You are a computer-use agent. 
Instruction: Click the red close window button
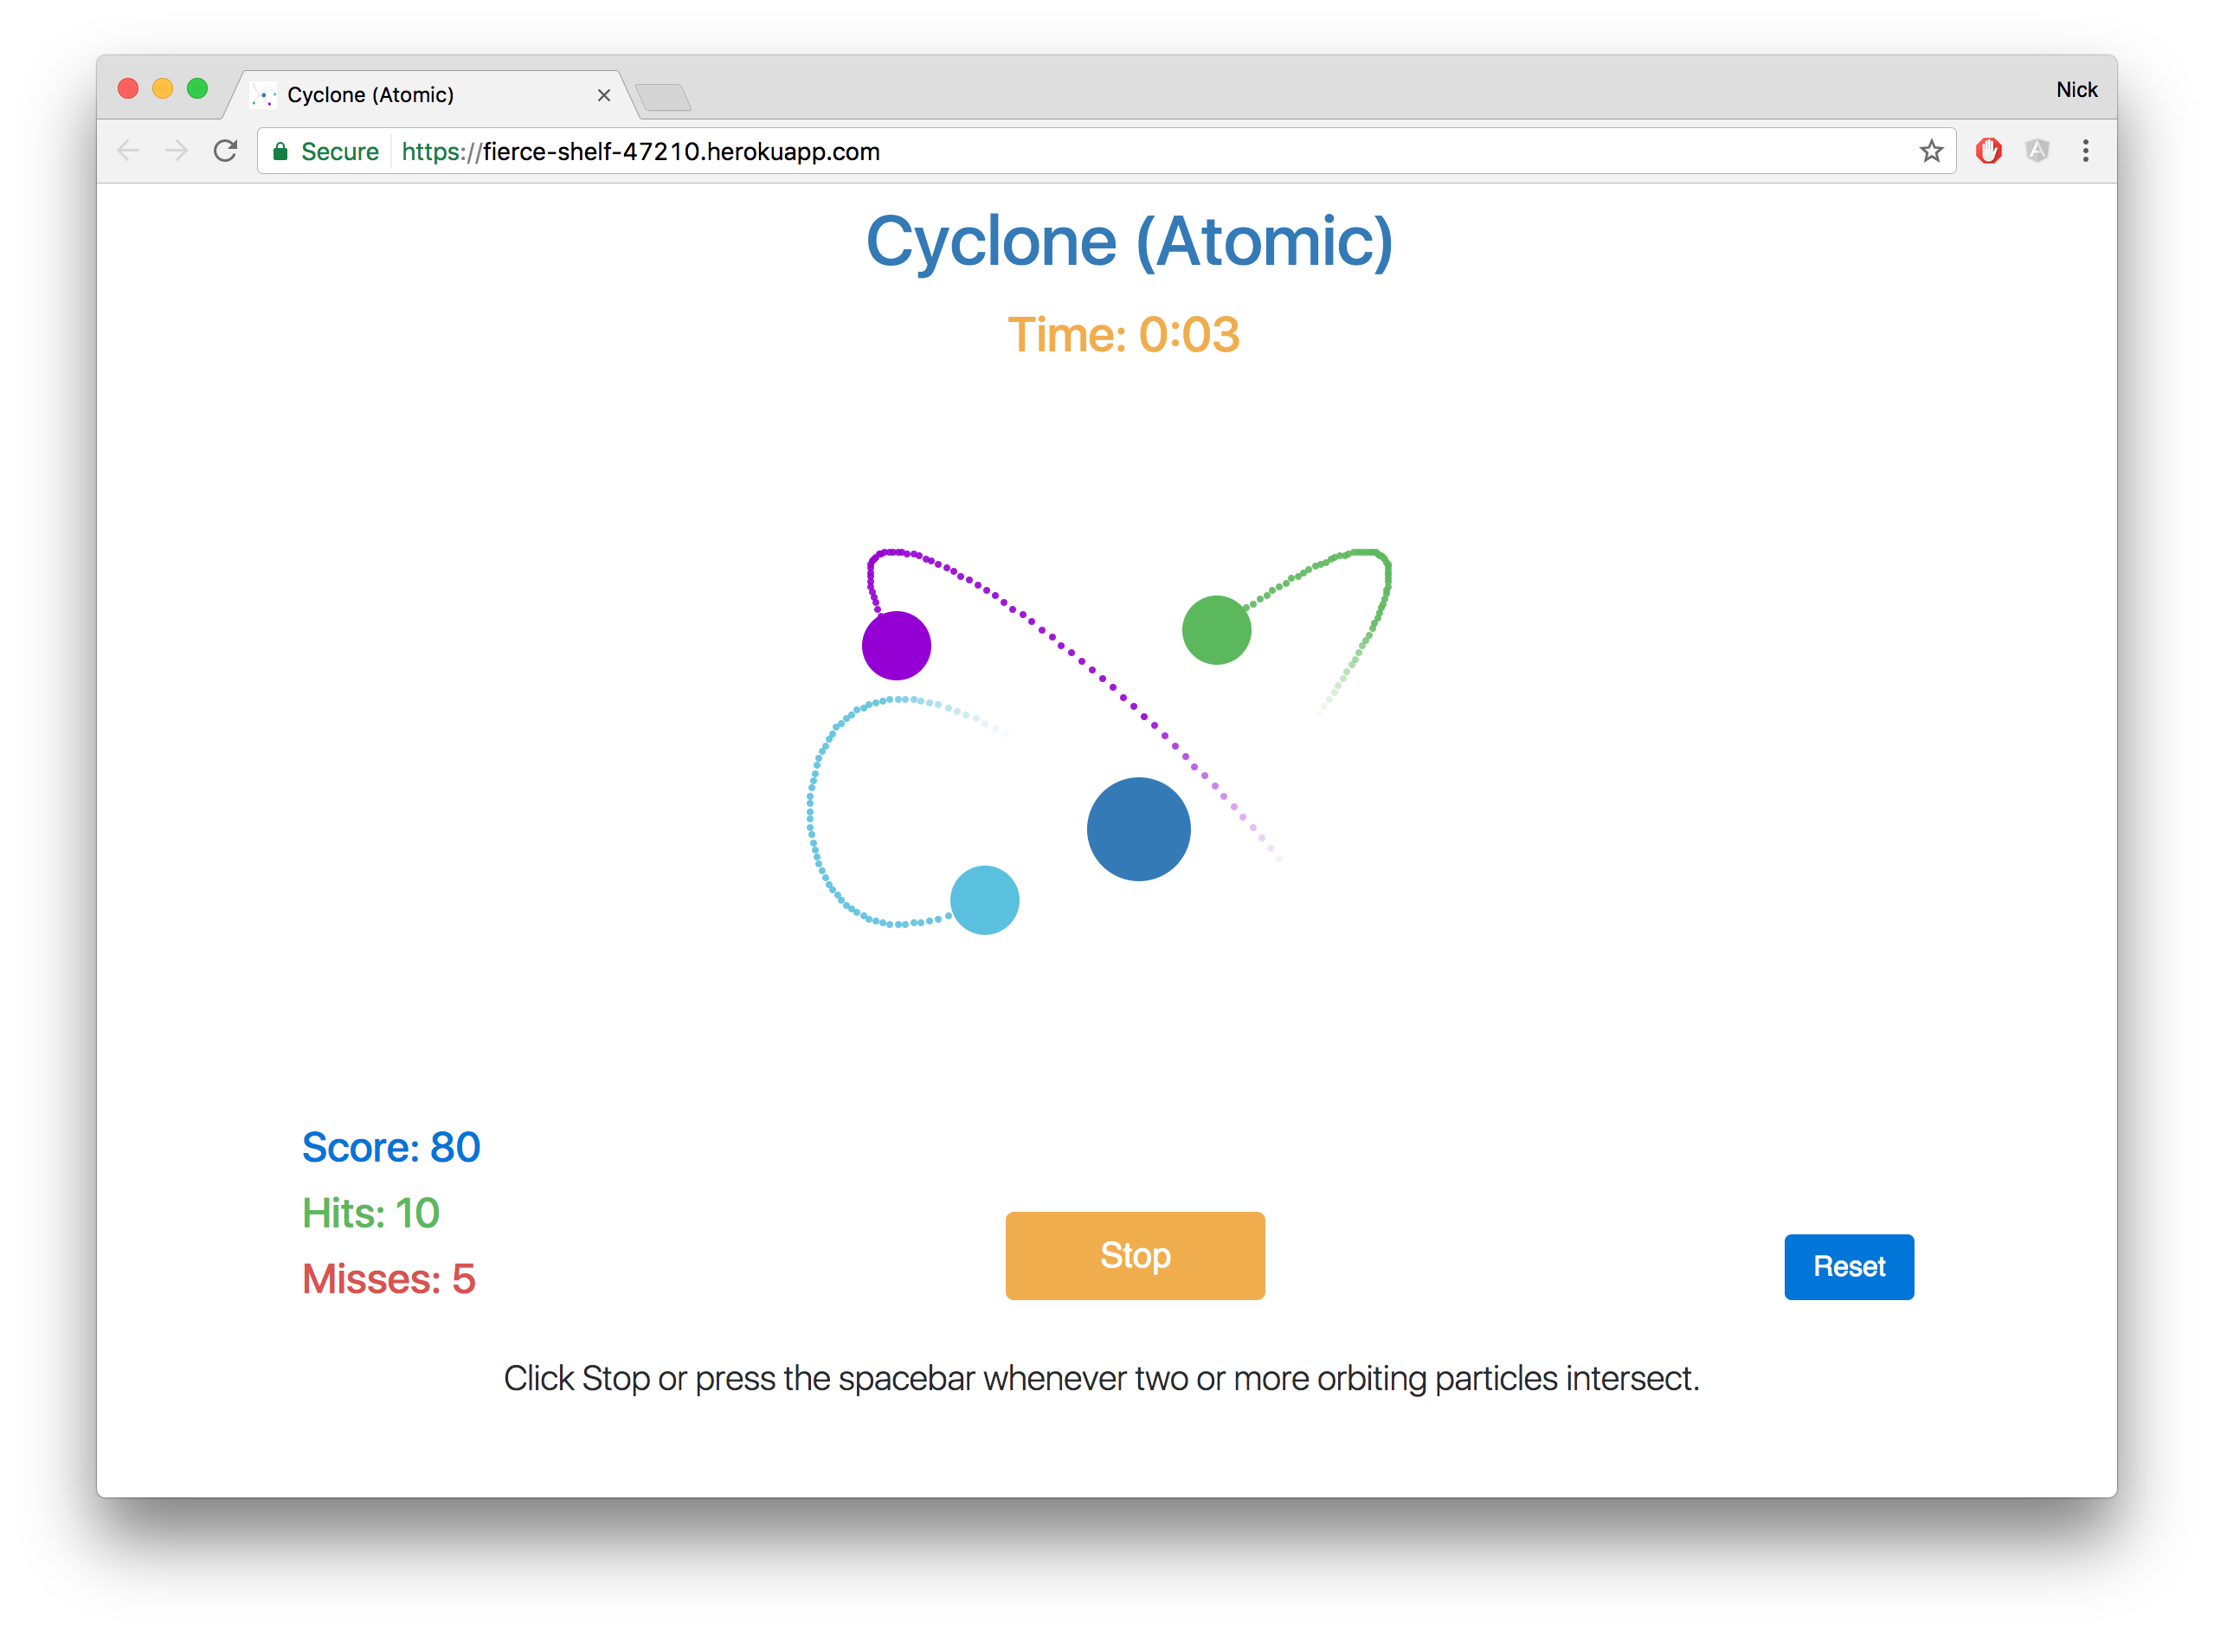point(128,89)
